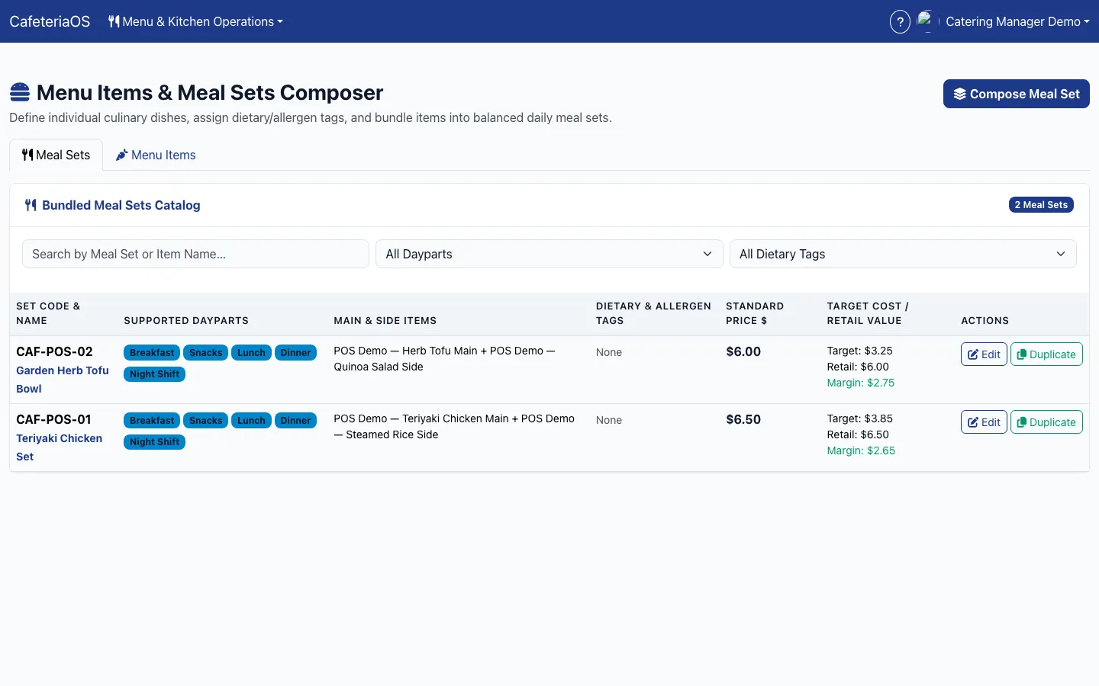The image size is (1099, 686).
Task: Click the CafeteriaOS brand logo
Action: pos(50,21)
